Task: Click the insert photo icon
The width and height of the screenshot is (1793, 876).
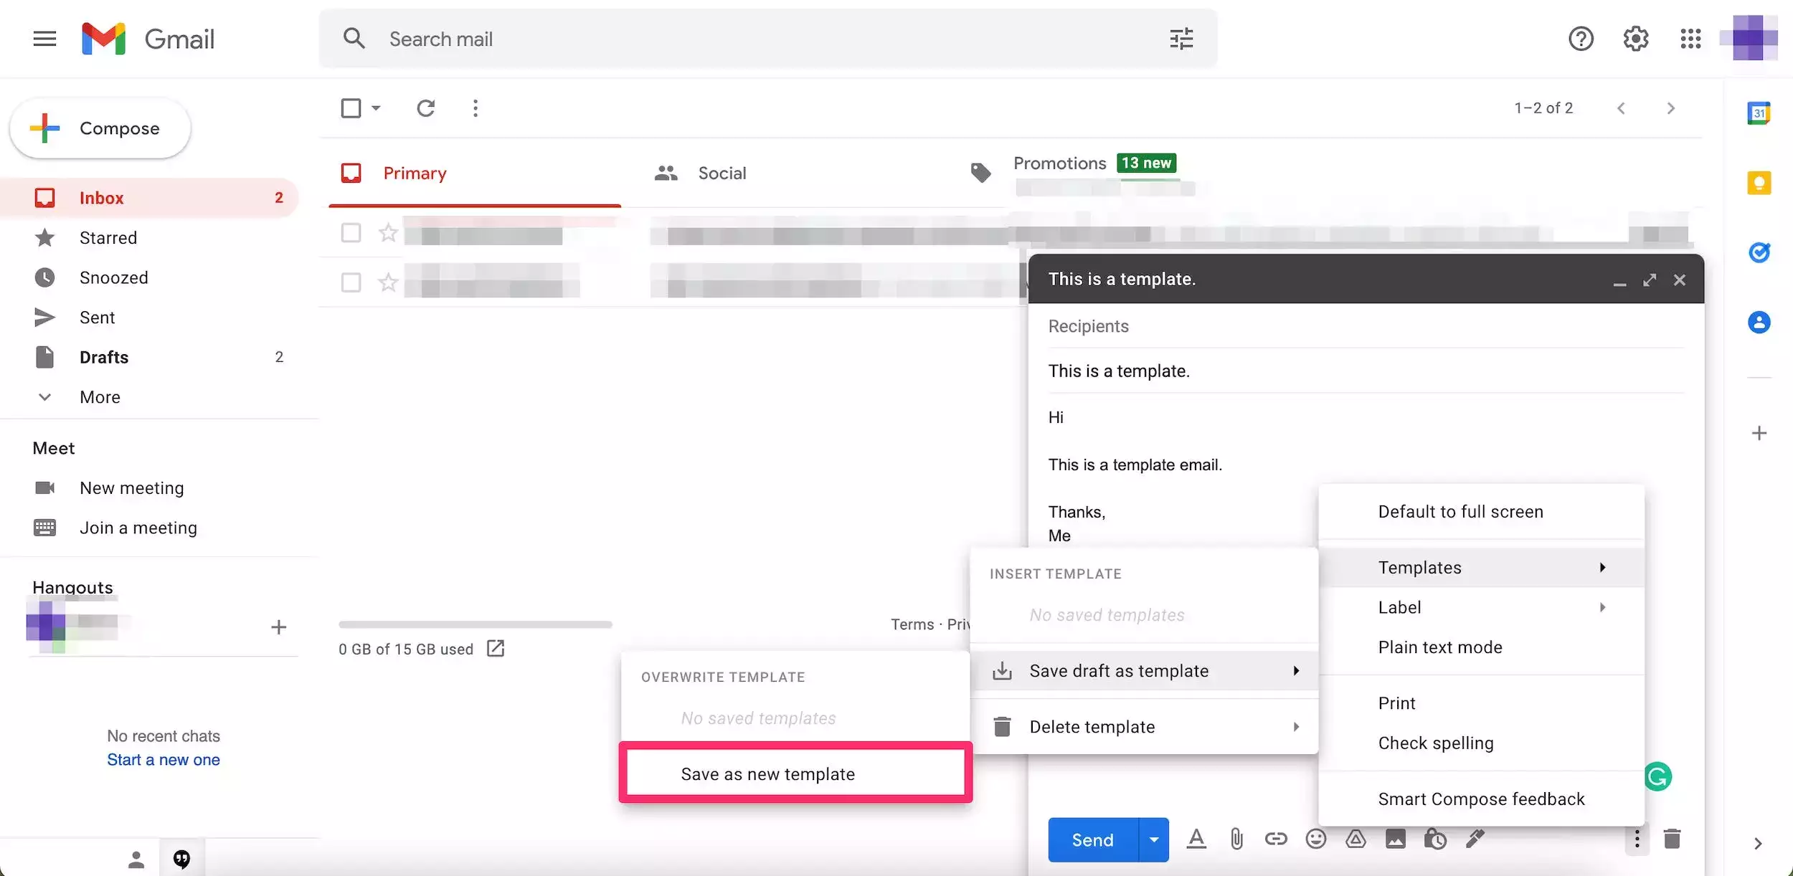Action: pyautogui.click(x=1396, y=839)
